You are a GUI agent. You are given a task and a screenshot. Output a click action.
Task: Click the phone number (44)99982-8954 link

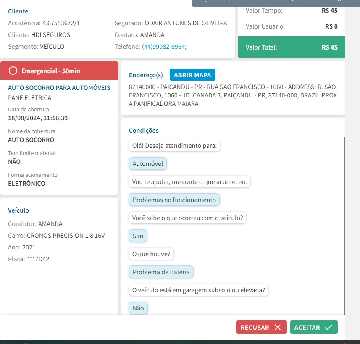click(164, 47)
